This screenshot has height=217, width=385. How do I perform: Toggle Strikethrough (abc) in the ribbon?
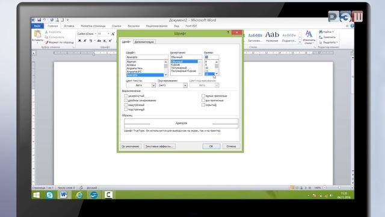pyautogui.click(x=99, y=40)
